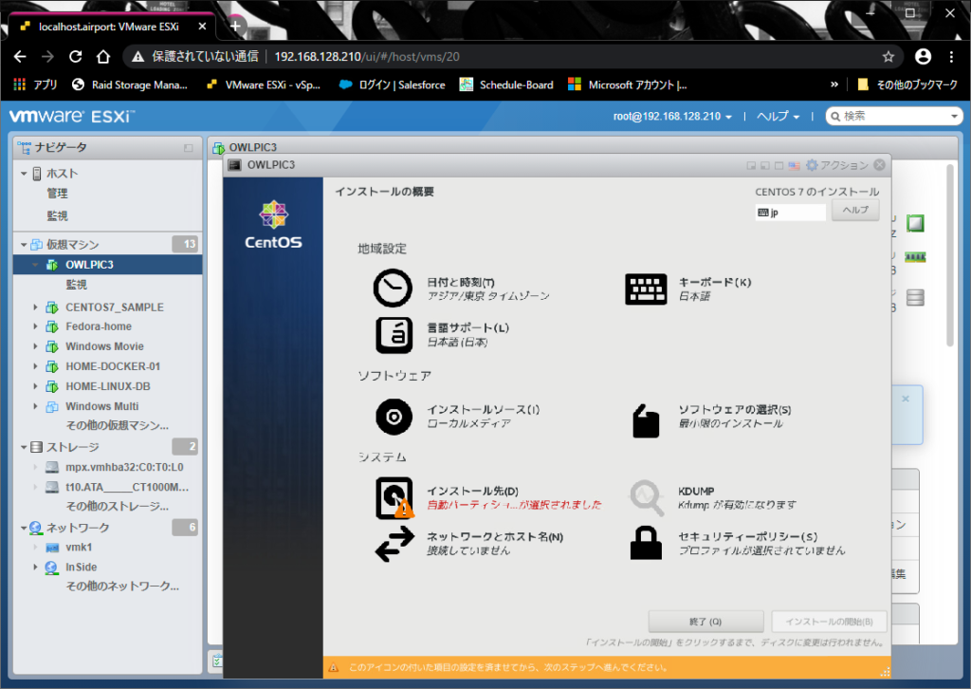The image size is (971, 689).
Task: Switch console to the medium window size icon
Action: [x=765, y=165]
